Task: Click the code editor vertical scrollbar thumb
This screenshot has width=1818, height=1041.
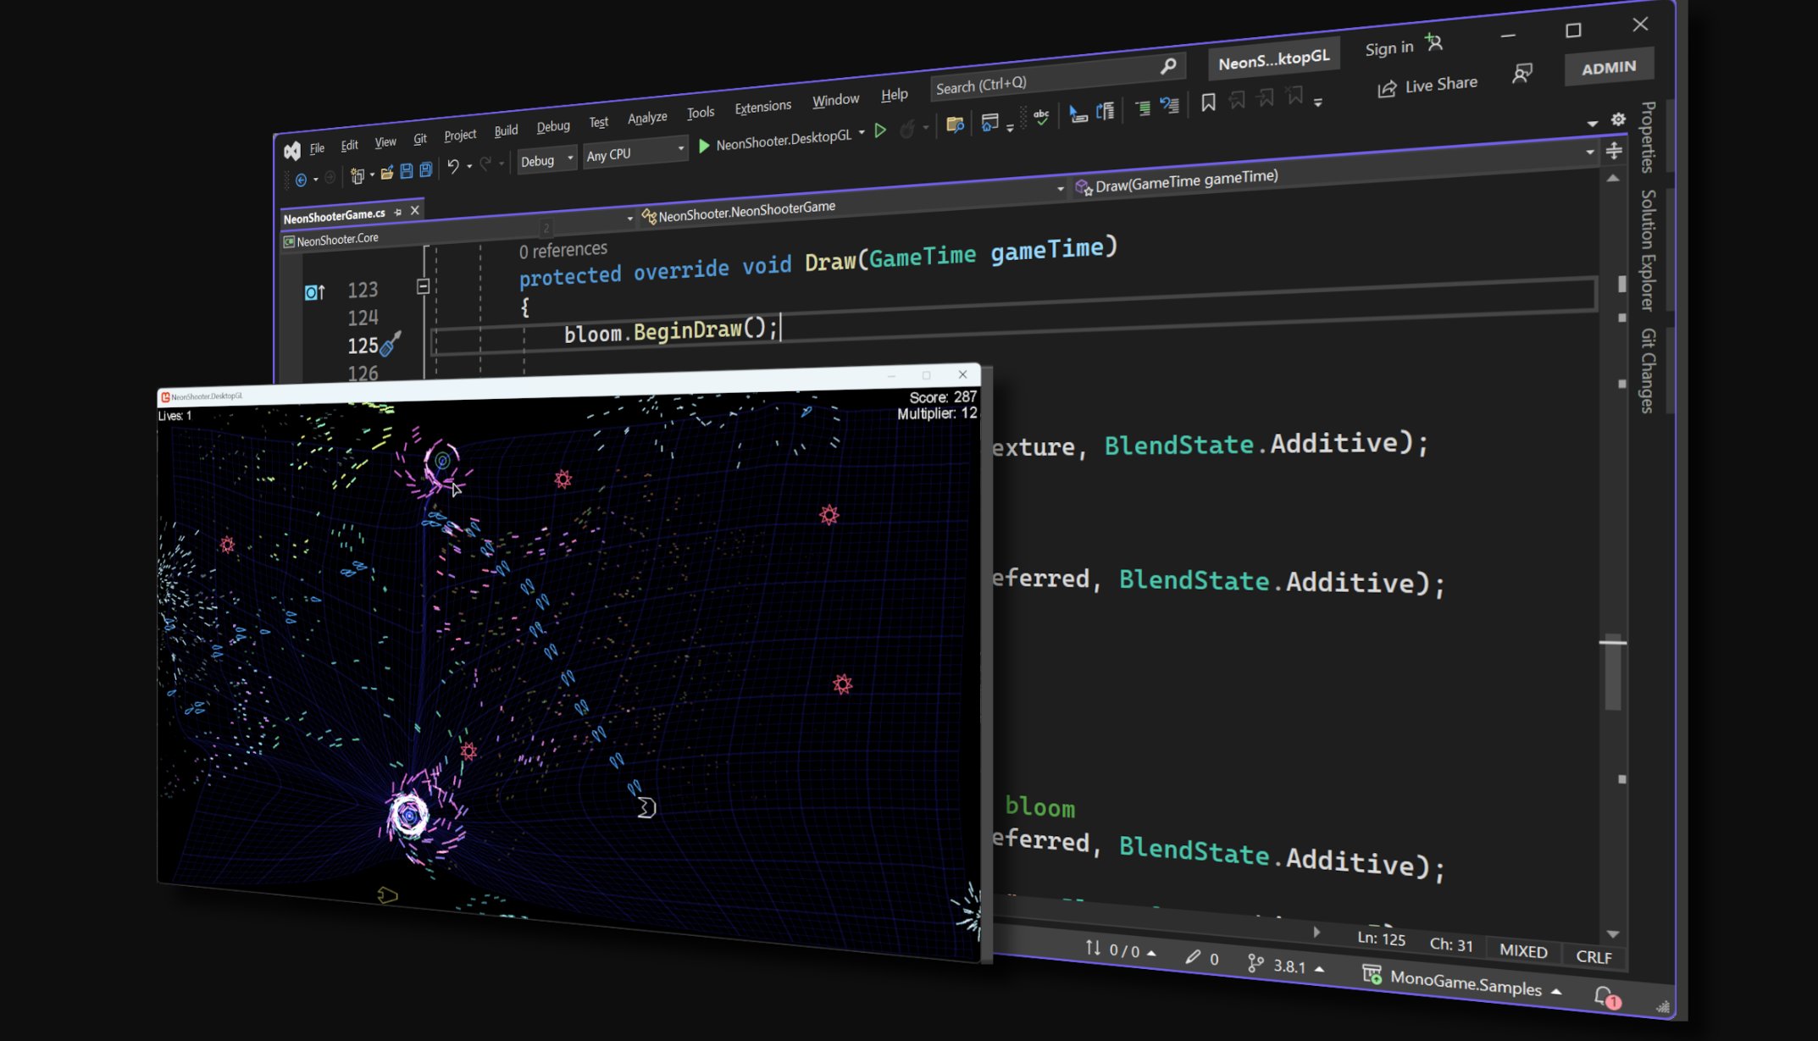Action: point(1613,674)
